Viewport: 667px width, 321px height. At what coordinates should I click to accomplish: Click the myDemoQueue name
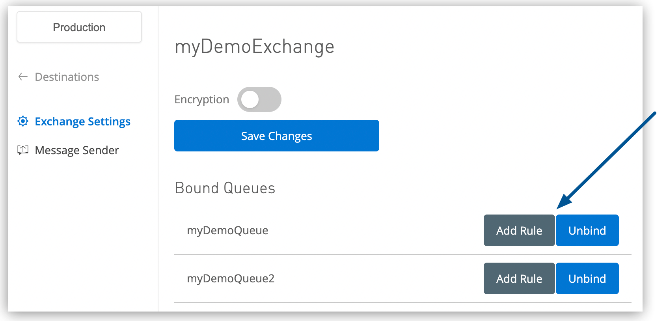coord(227,230)
